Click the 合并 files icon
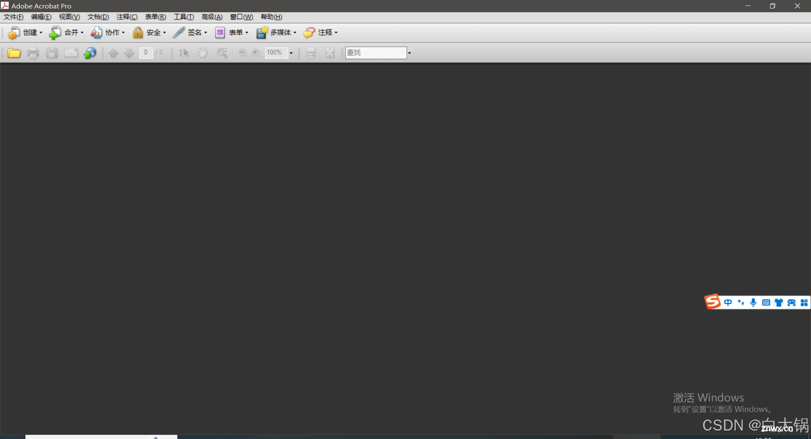811x439 pixels. 55,33
